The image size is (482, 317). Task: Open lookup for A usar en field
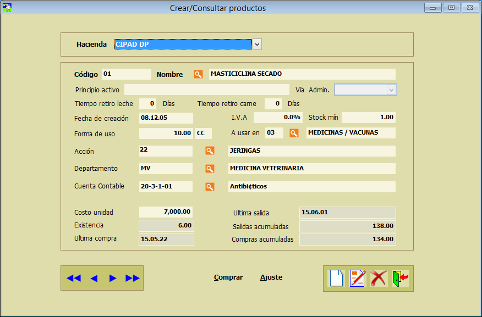pos(294,133)
